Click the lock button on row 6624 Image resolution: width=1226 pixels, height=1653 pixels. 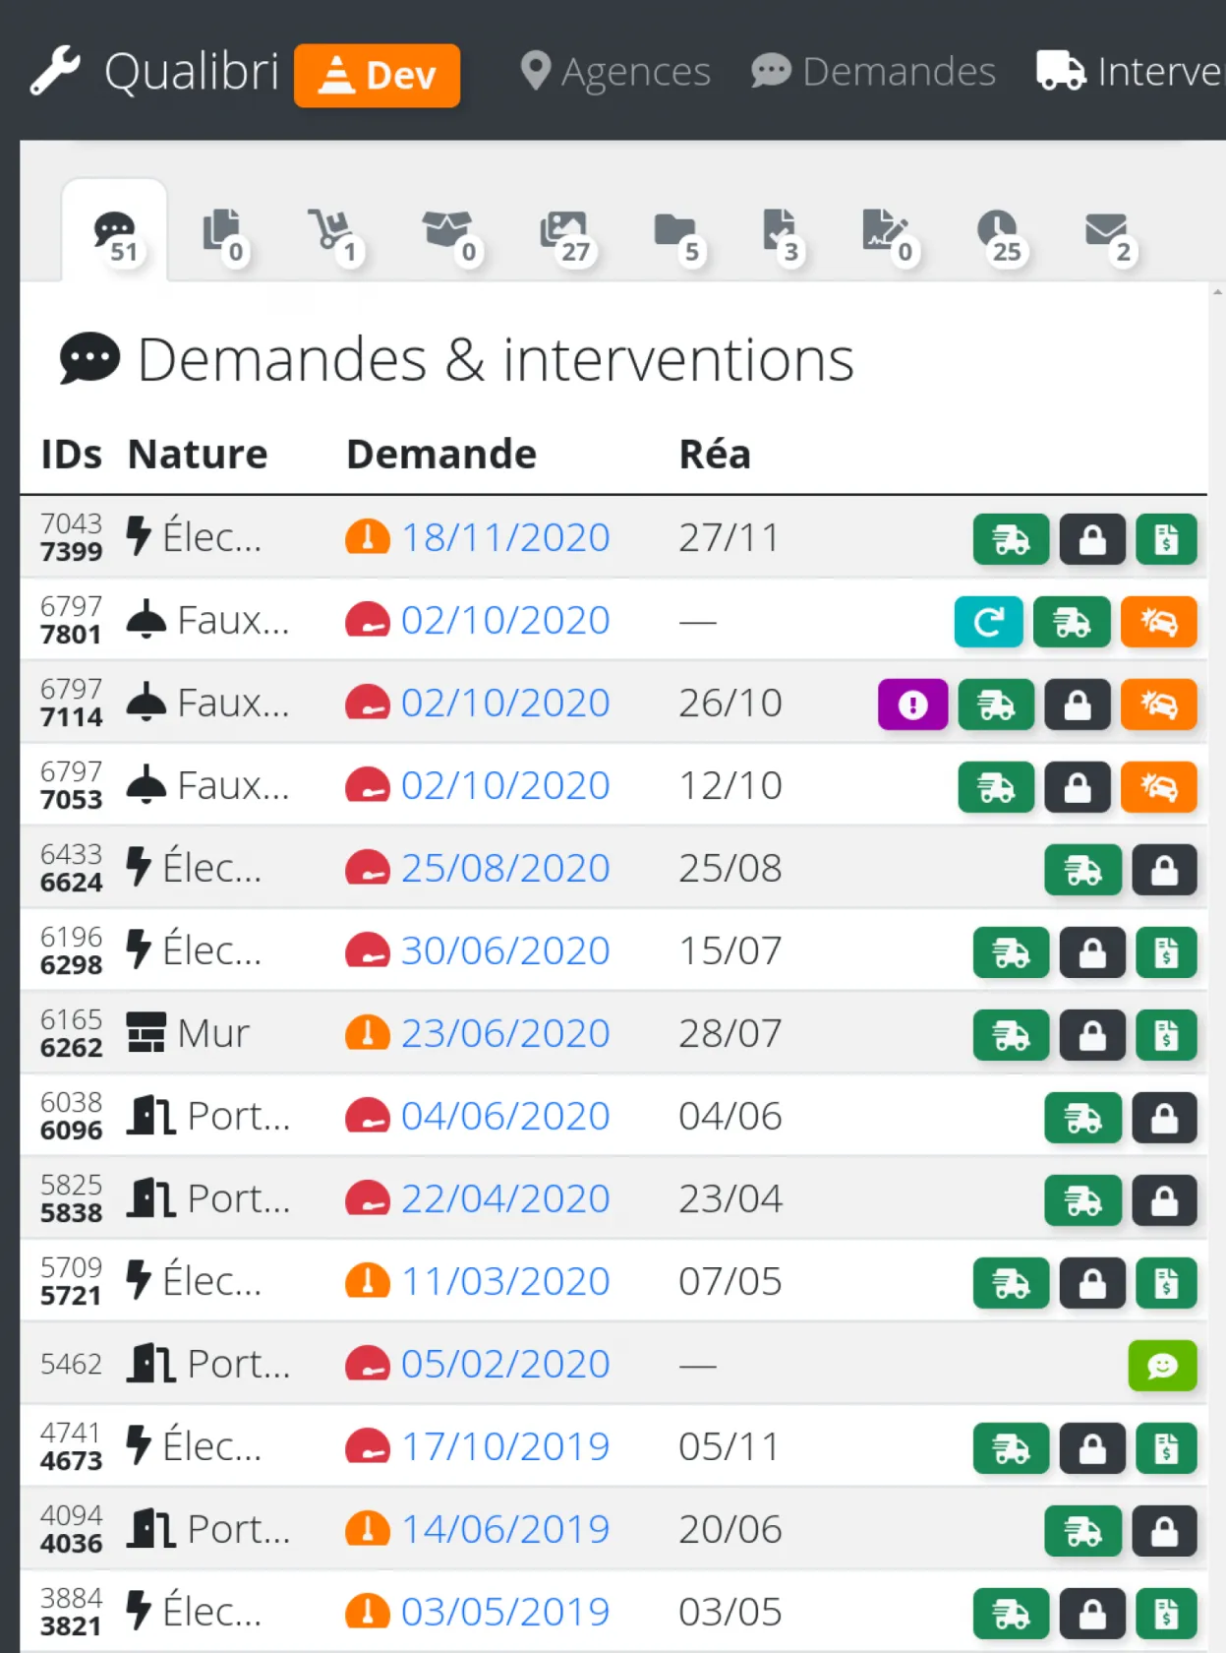[1164, 870]
